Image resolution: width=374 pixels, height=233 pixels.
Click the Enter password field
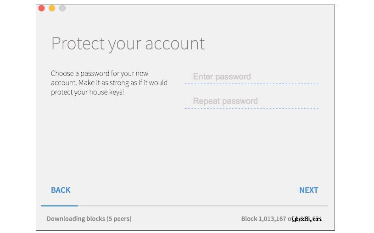click(x=251, y=76)
